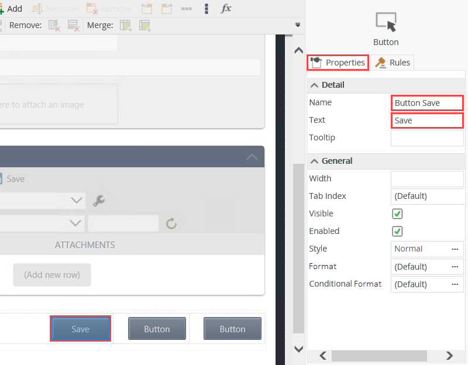Collapse the Detail section header
This screenshot has height=365, width=468.
[315, 85]
